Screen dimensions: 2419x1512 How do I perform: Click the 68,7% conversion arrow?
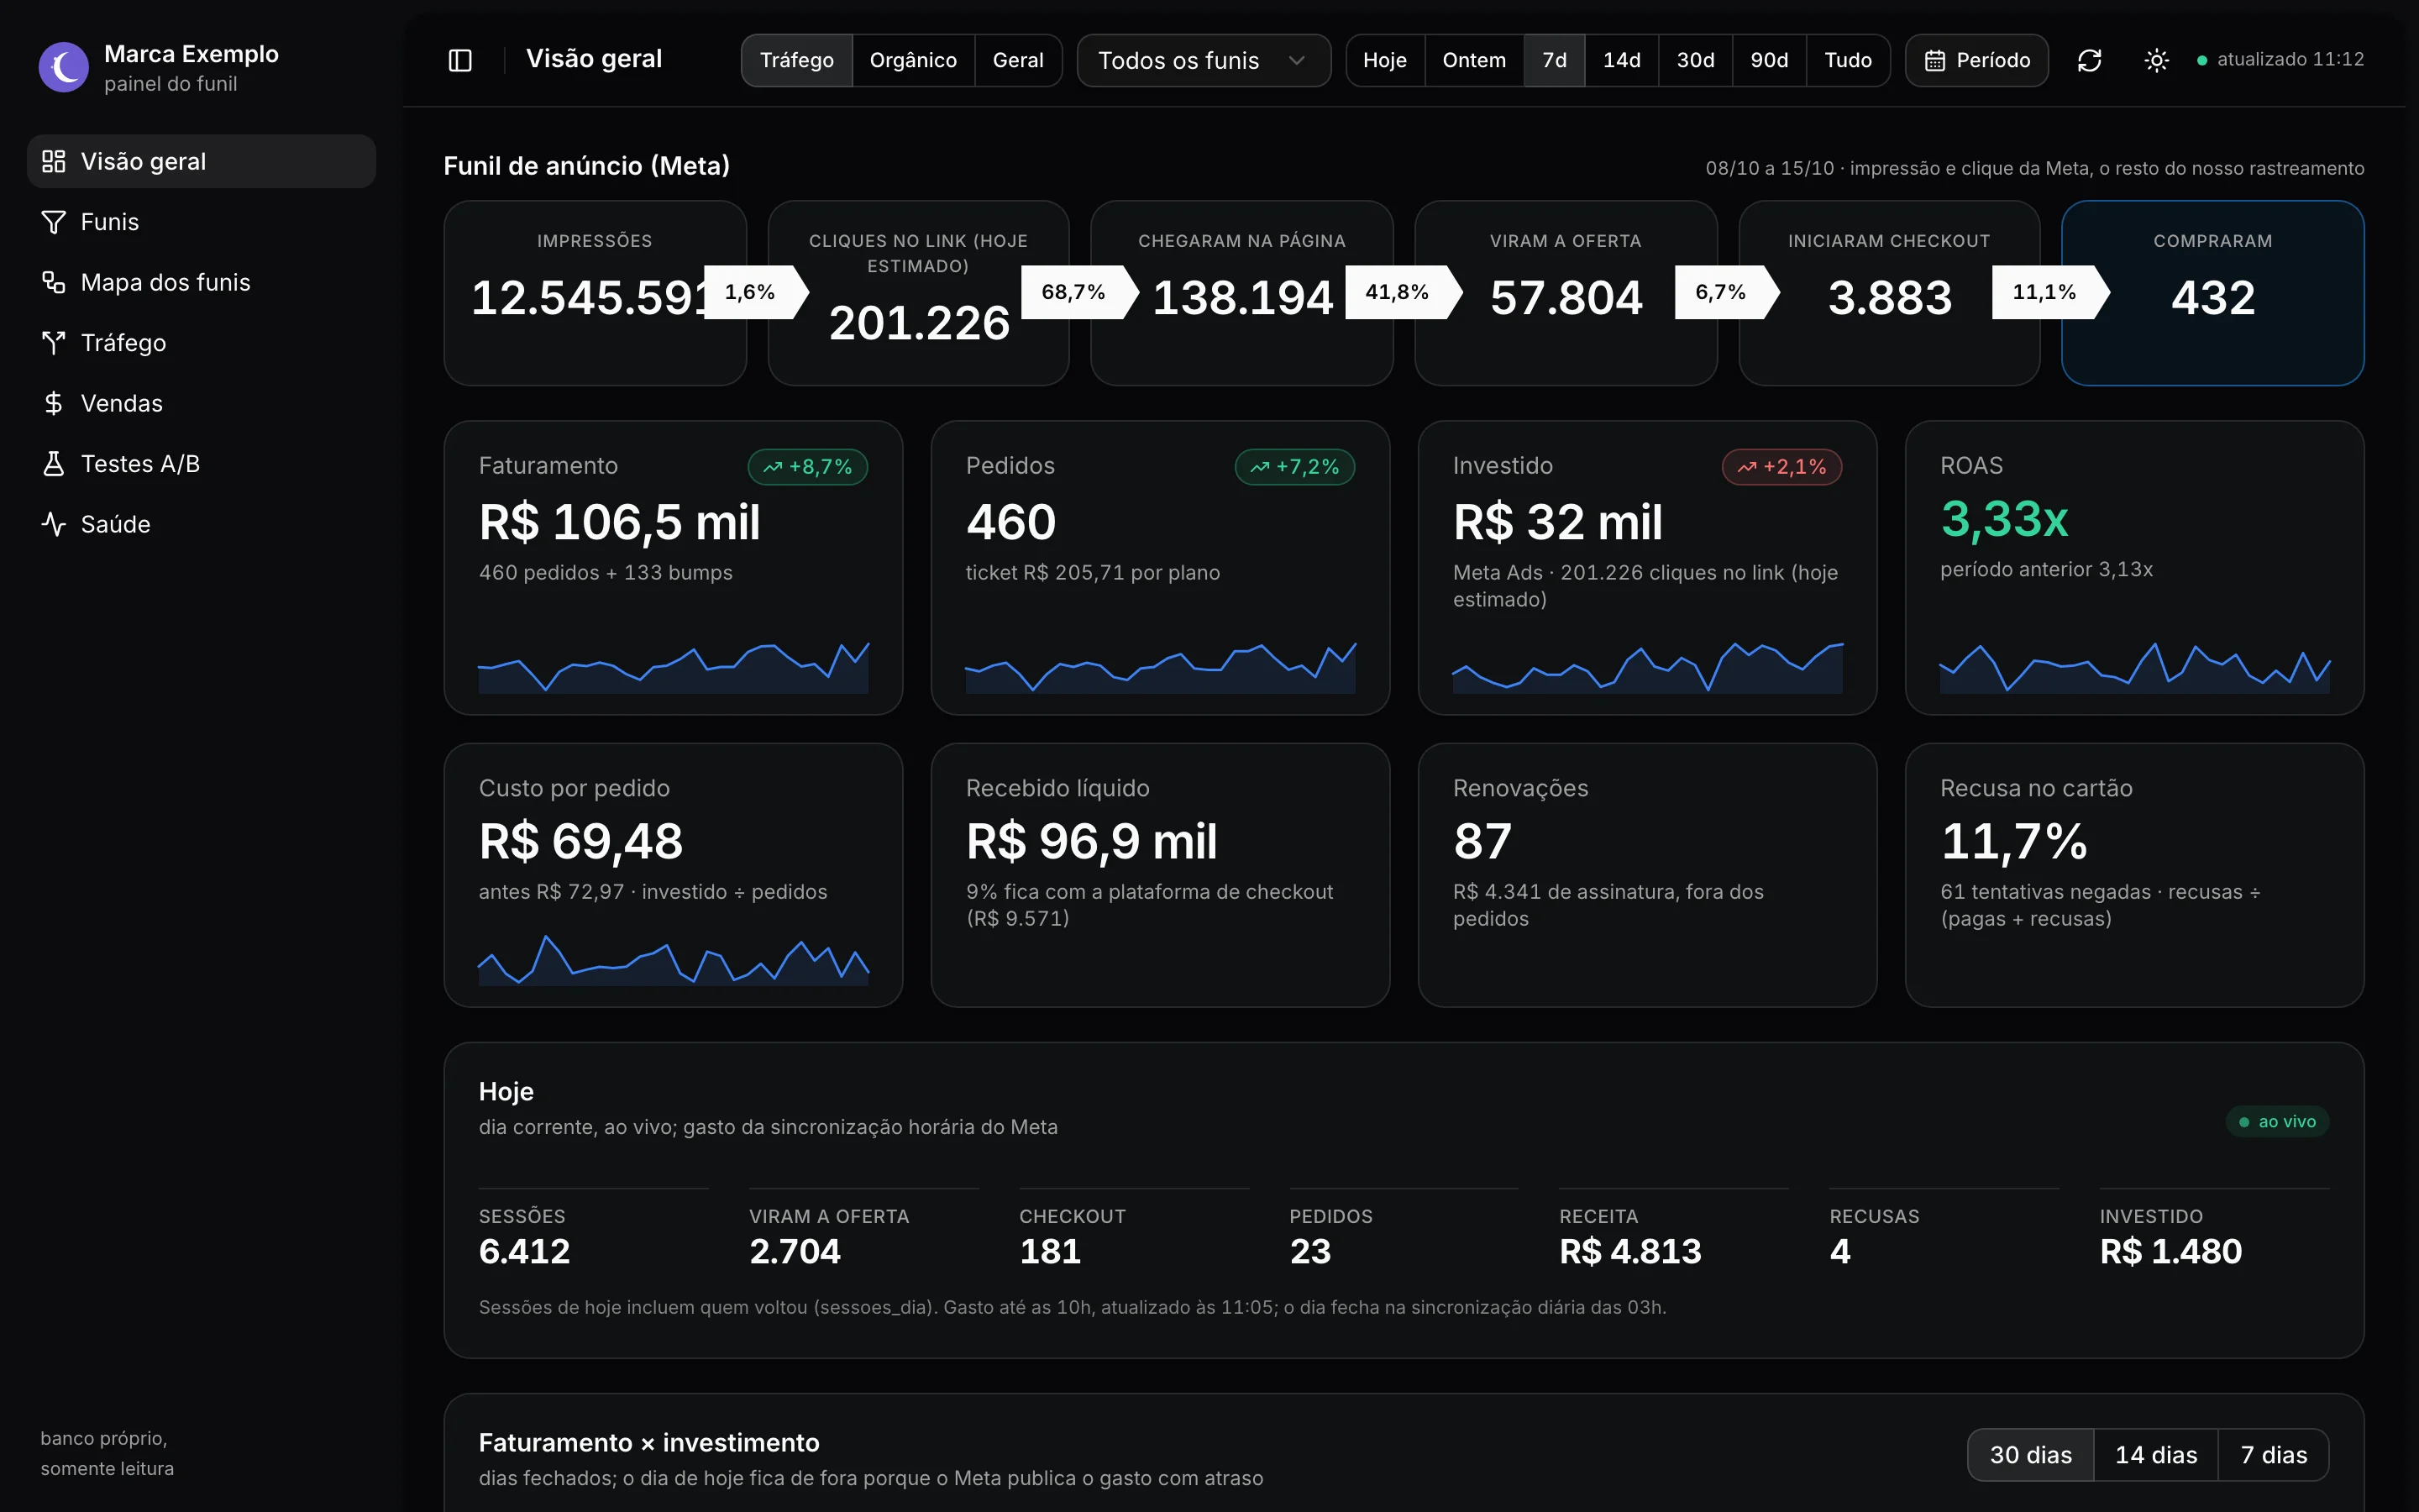pyautogui.click(x=1079, y=292)
